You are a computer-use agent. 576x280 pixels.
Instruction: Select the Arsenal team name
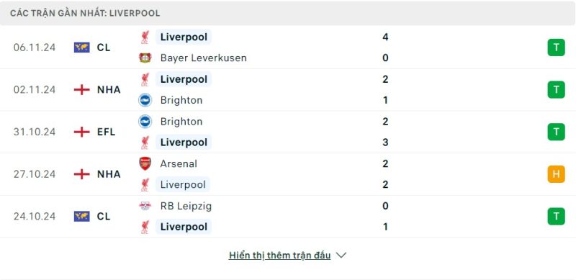click(x=179, y=164)
